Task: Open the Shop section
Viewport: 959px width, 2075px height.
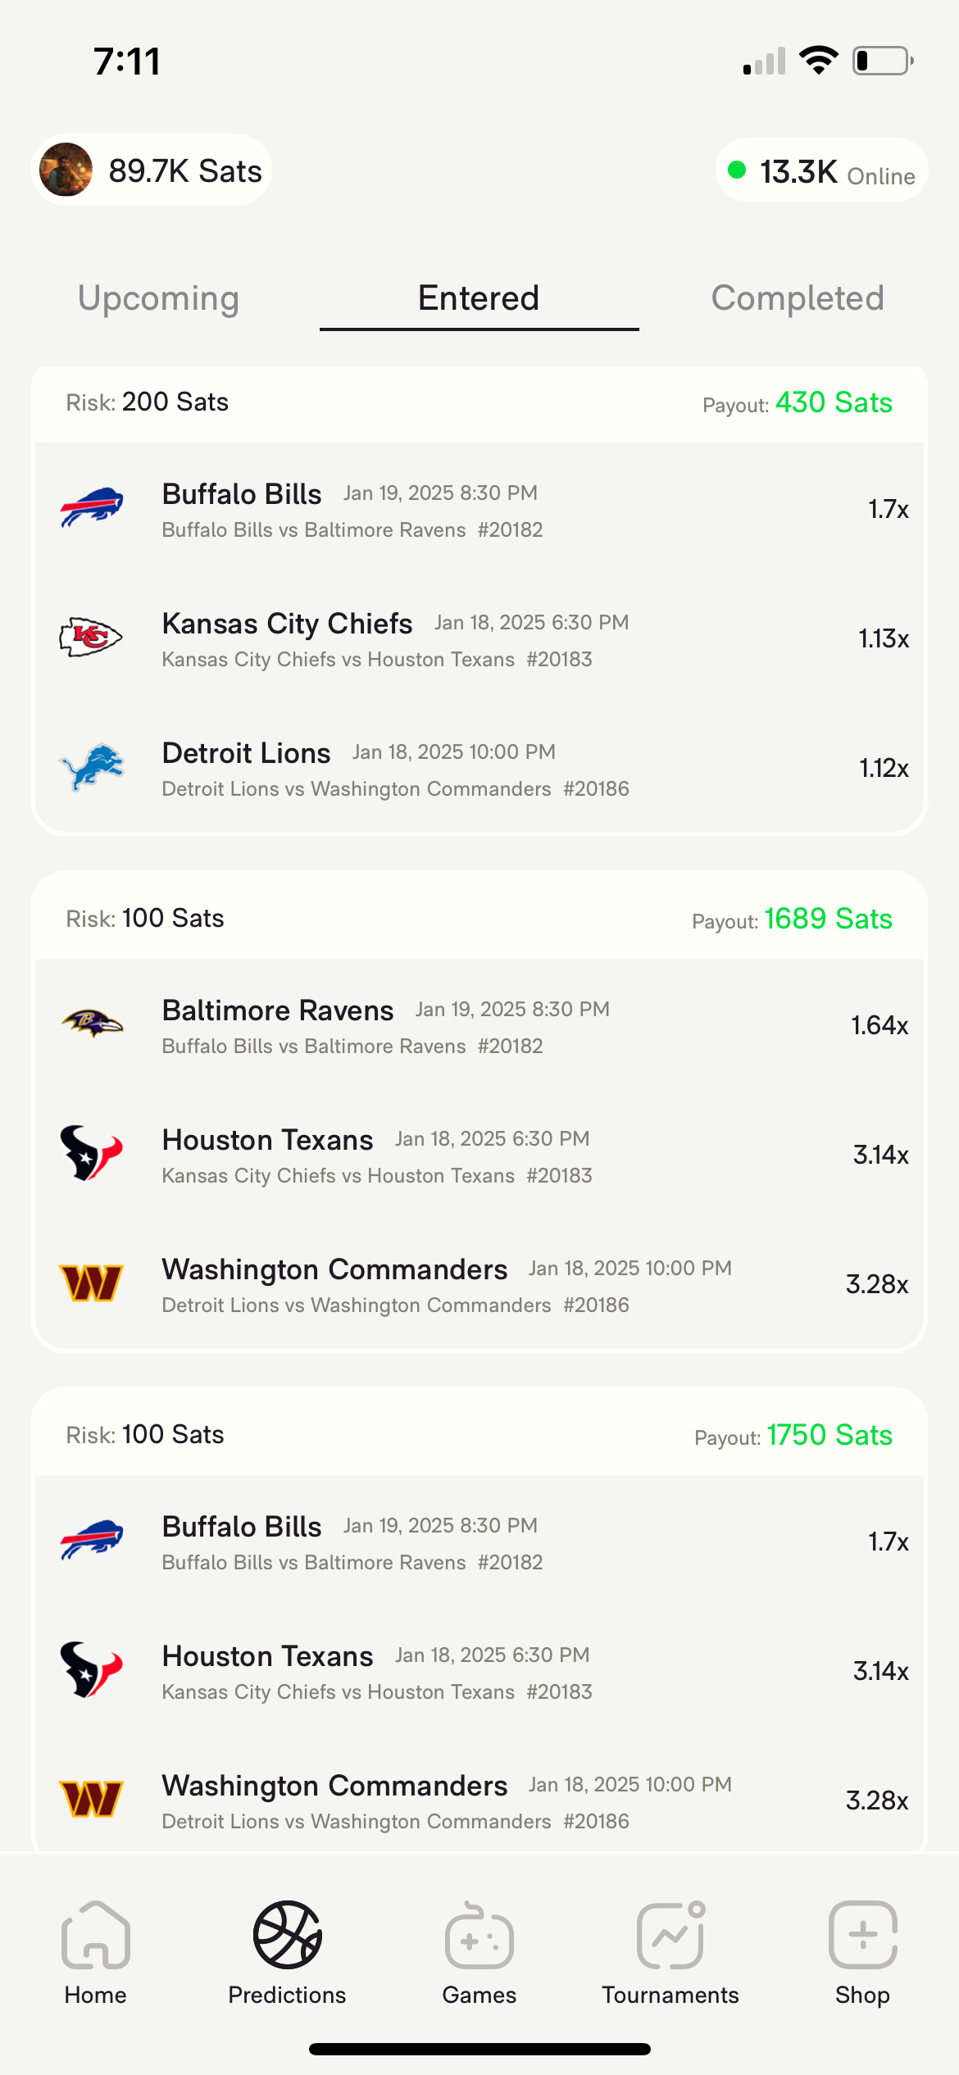Action: pyautogui.click(x=862, y=1950)
